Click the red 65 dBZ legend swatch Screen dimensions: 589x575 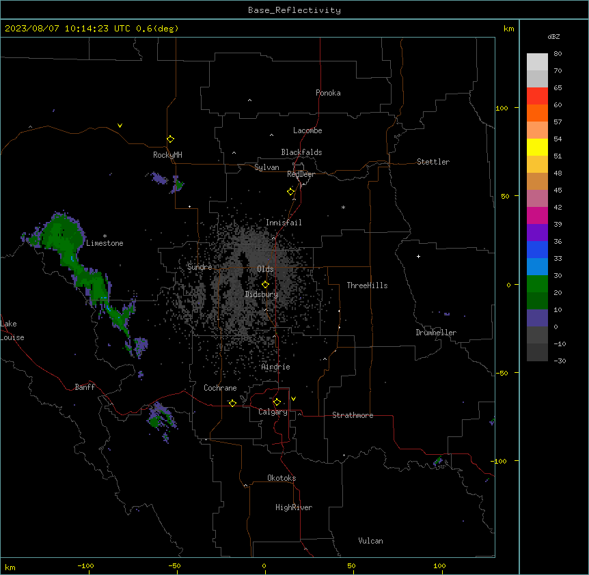pos(537,96)
